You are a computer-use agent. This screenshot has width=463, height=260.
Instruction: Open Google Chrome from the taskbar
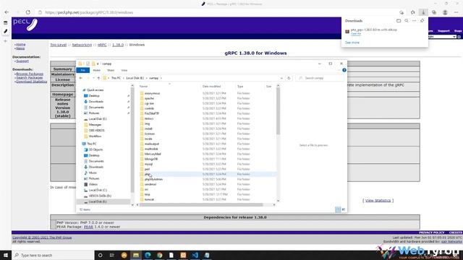pos(159,255)
